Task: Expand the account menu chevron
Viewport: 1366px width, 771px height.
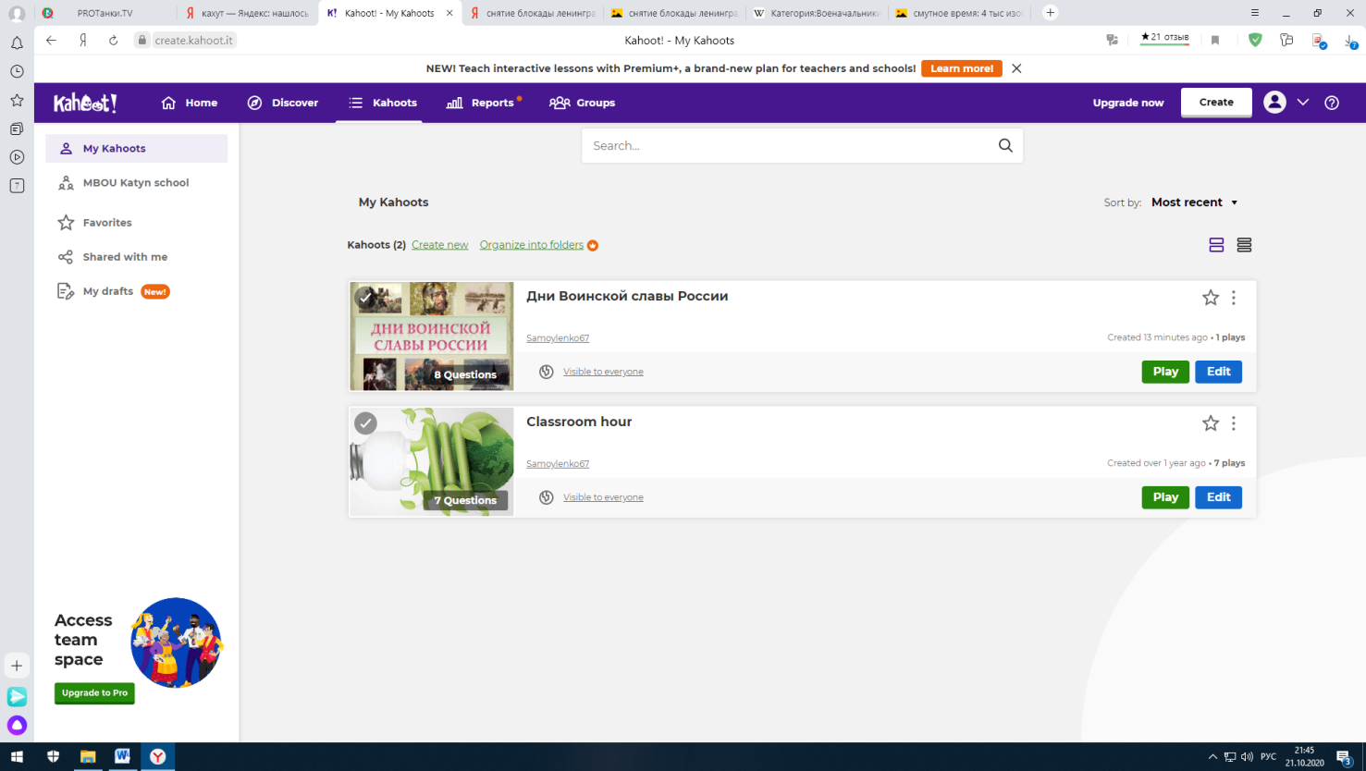Action: click(1303, 103)
